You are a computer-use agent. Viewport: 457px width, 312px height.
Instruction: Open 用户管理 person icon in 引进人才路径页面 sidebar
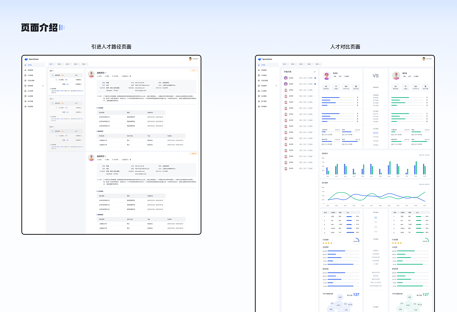tap(25, 101)
